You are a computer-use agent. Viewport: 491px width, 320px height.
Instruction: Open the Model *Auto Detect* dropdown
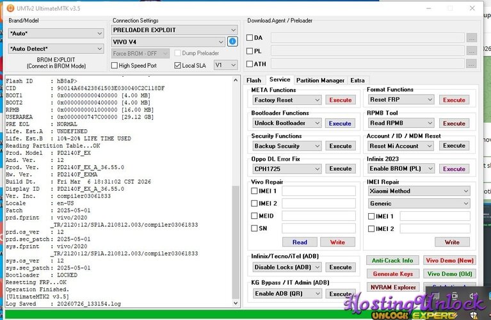56,49
